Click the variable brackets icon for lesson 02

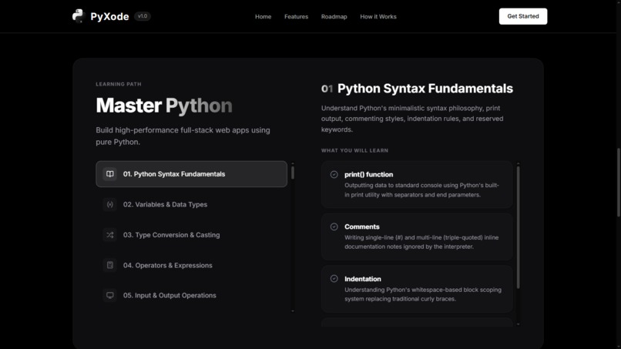[109, 204]
